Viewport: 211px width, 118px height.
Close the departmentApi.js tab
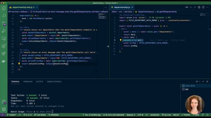pos(132,7)
